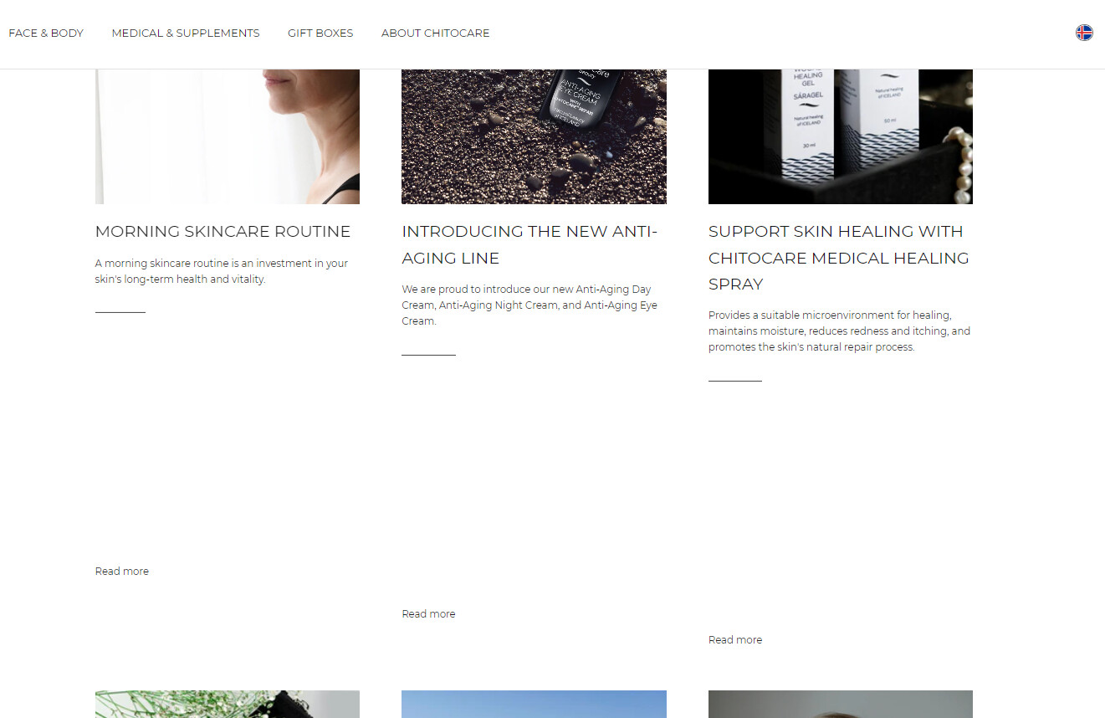Viewport: 1105px width, 718px height.
Task: Read more about Morning Skincare Routine
Action: pyautogui.click(x=122, y=572)
